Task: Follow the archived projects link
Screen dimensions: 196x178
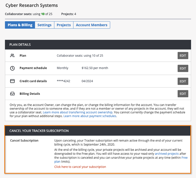Action: [167, 154]
